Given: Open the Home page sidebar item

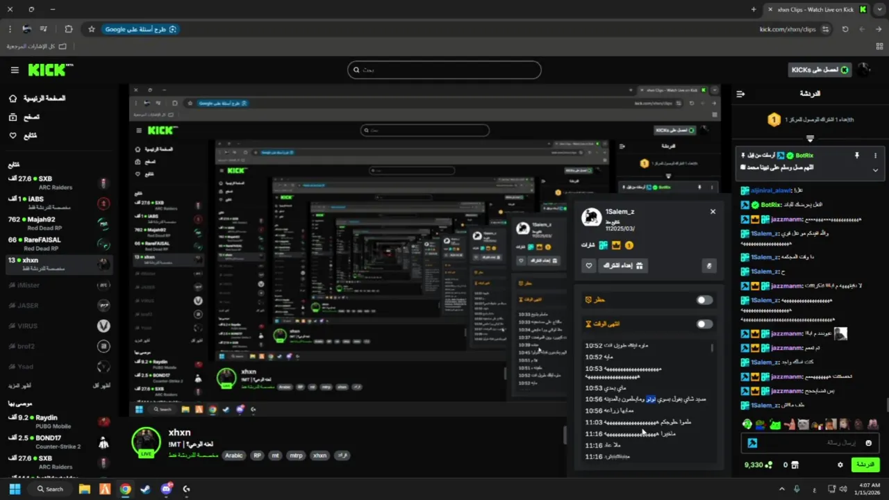Looking at the screenshot, I should pyautogui.click(x=38, y=99).
